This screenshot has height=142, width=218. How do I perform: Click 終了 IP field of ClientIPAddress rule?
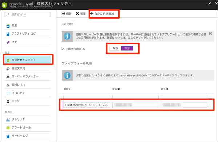[184, 105]
